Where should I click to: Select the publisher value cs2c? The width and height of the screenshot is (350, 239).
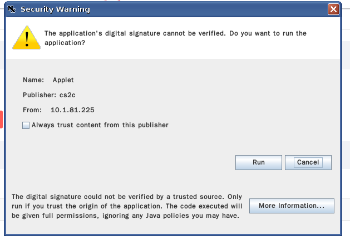coord(67,95)
